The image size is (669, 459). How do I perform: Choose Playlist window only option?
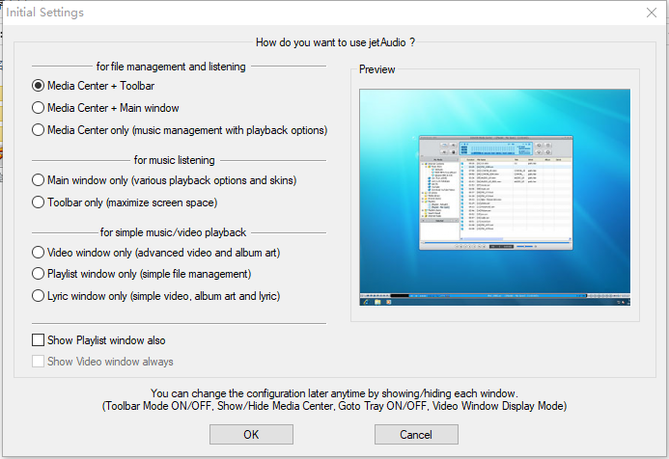(39, 274)
